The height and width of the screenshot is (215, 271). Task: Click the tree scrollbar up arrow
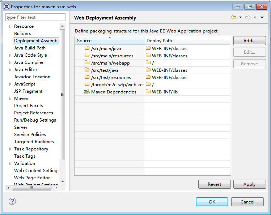click(x=63, y=26)
